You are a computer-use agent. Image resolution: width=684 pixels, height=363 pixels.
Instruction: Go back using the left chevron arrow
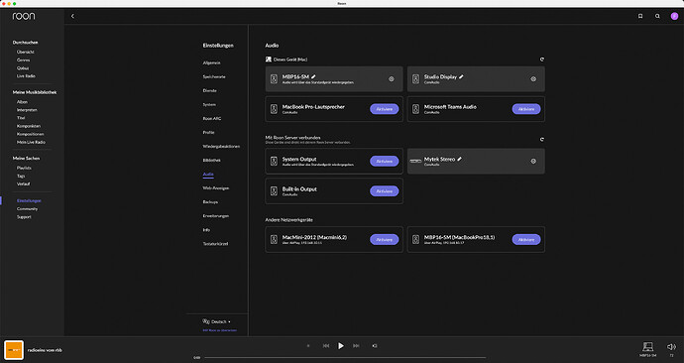click(x=72, y=16)
